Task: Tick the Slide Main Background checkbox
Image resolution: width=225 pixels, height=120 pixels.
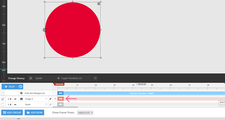Action: click(3, 93)
